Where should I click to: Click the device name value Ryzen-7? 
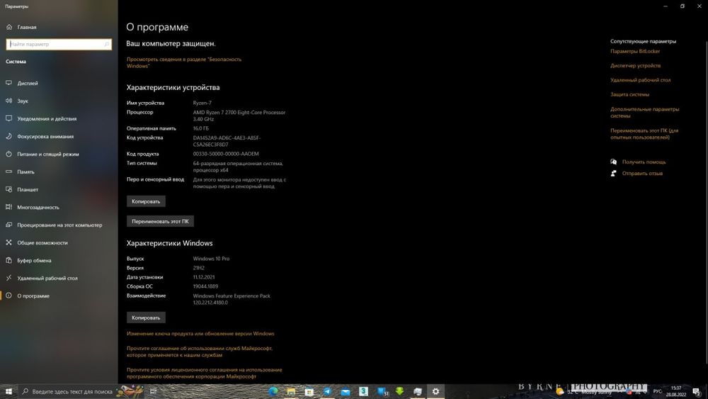pos(202,103)
